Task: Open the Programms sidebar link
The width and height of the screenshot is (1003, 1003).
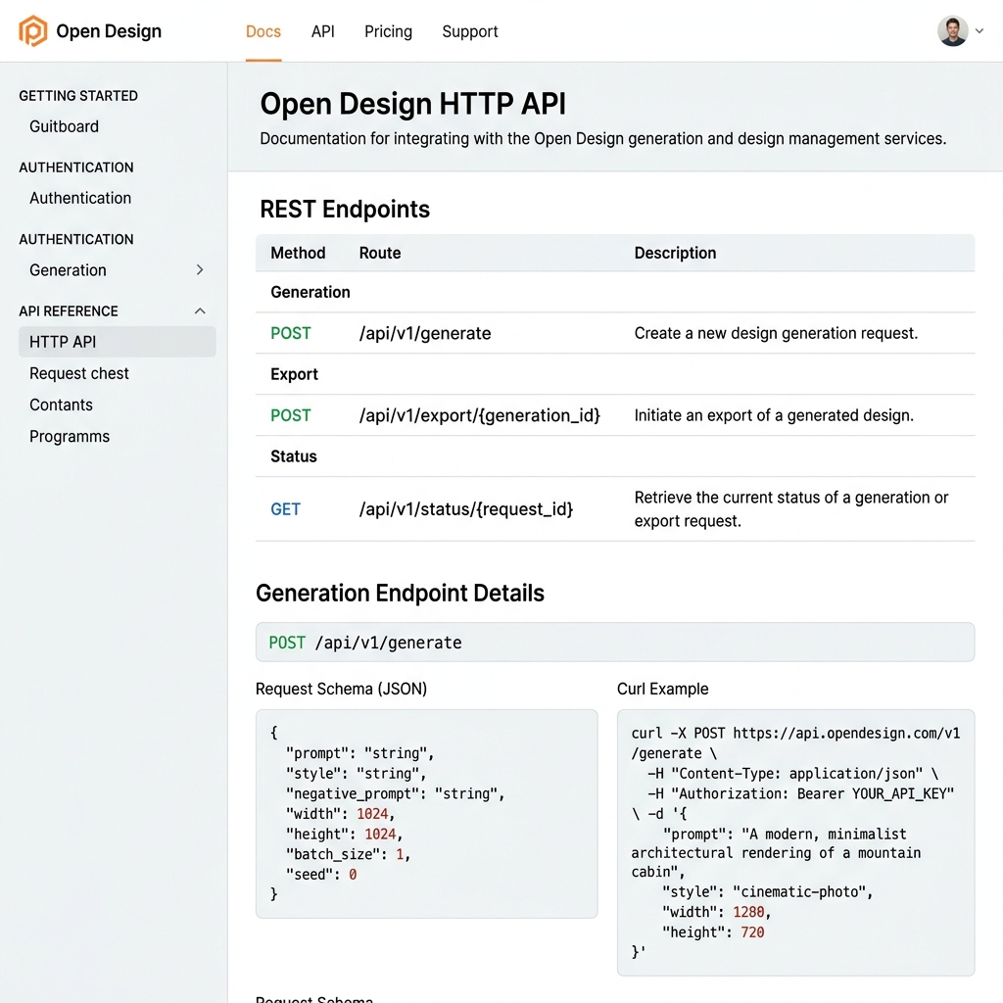Action: tap(70, 436)
